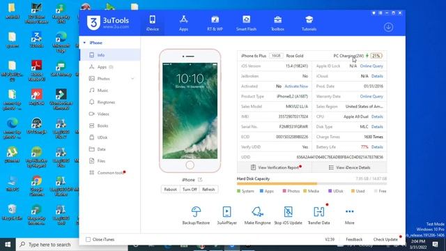Switch to the Apps tab in top bar
This screenshot has width=446, height=251.
(183, 23)
